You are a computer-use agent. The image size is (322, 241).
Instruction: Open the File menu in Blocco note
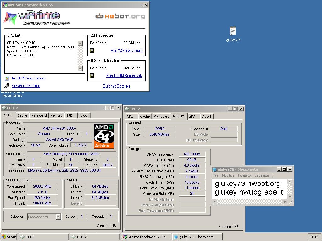(216, 175)
